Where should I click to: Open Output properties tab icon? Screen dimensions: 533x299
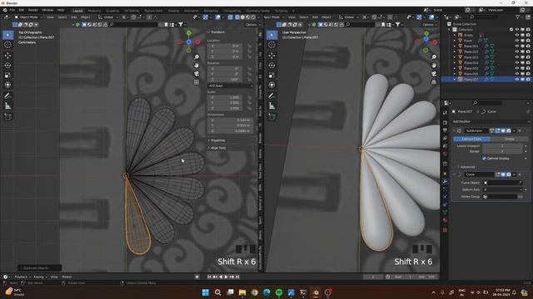click(445, 130)
